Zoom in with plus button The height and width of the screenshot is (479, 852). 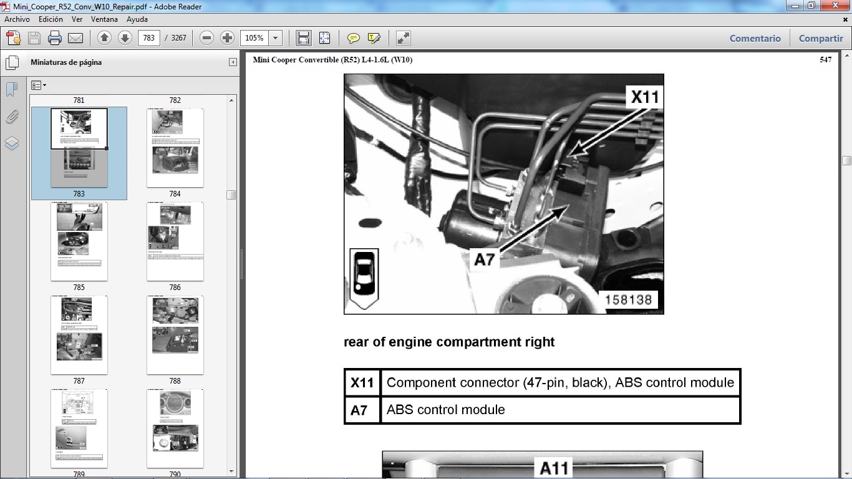point(227,38)
